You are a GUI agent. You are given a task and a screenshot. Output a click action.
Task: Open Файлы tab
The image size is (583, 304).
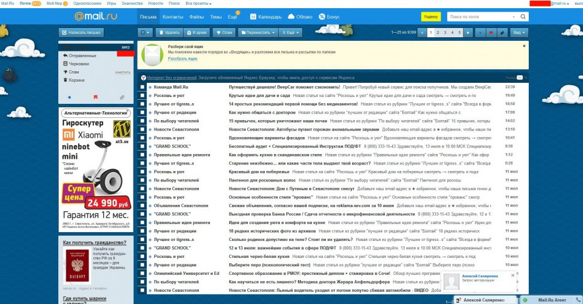196,17
